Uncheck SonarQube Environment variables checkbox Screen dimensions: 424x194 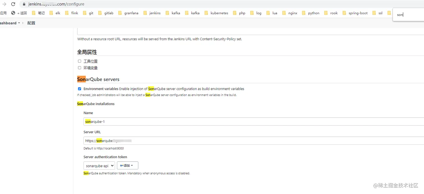click(x=80, y=89)
